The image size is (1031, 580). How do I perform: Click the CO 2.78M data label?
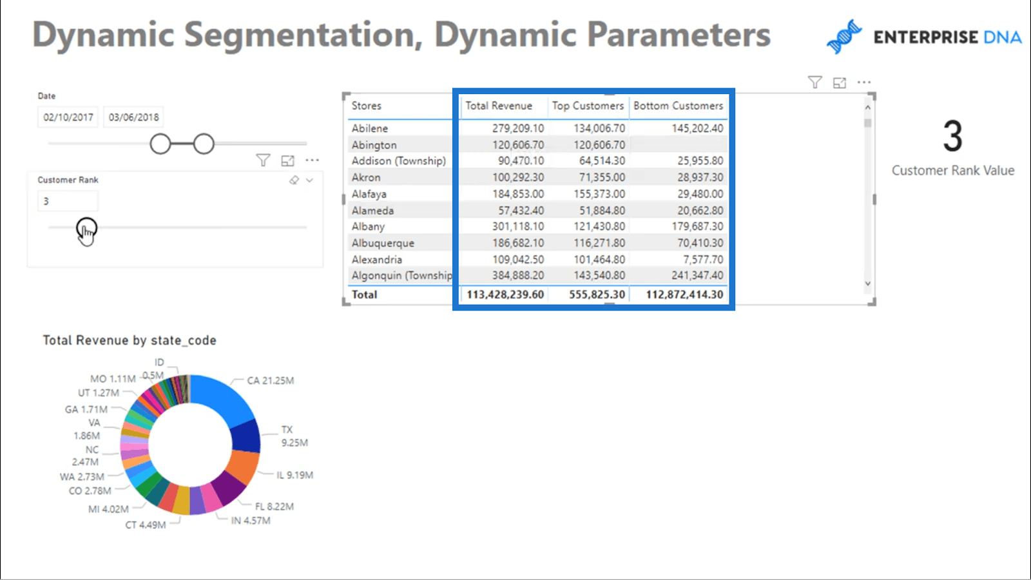tap(90, 491)
